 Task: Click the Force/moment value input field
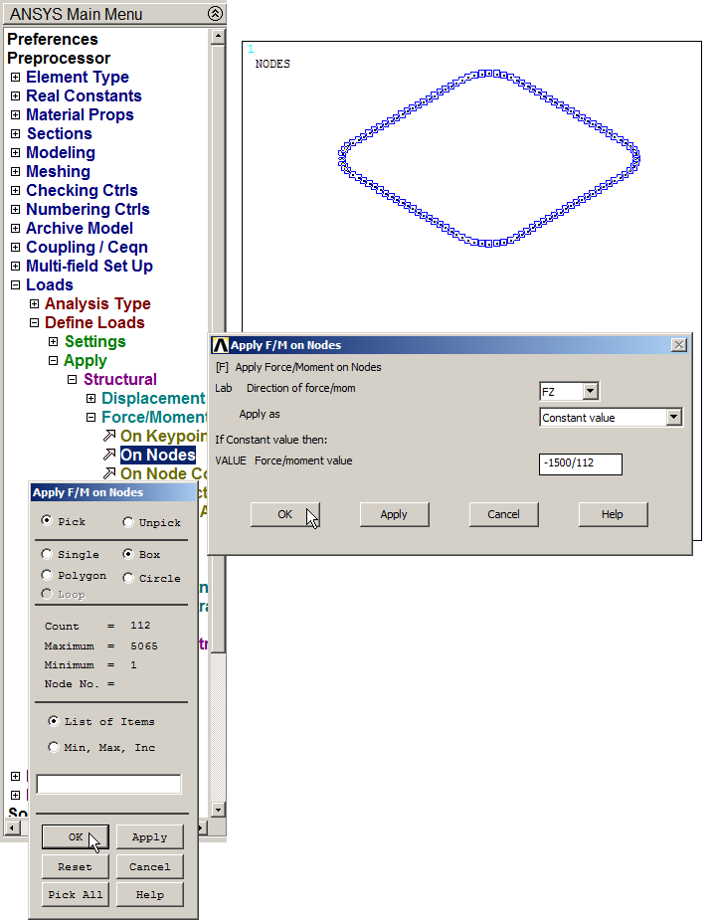(580, 463)
